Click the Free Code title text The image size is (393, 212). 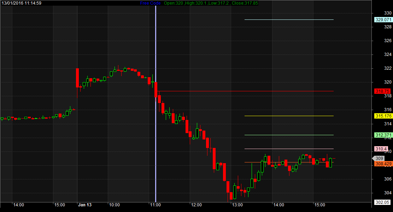[150, 3]
